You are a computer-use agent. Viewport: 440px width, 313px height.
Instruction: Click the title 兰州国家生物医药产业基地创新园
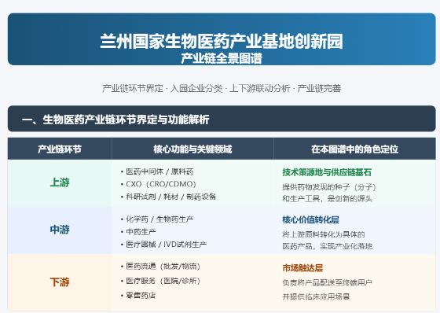[222, 42]
